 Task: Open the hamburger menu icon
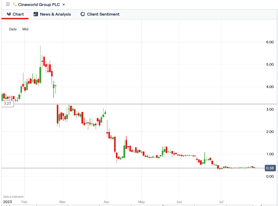click(x=8, y=4)
